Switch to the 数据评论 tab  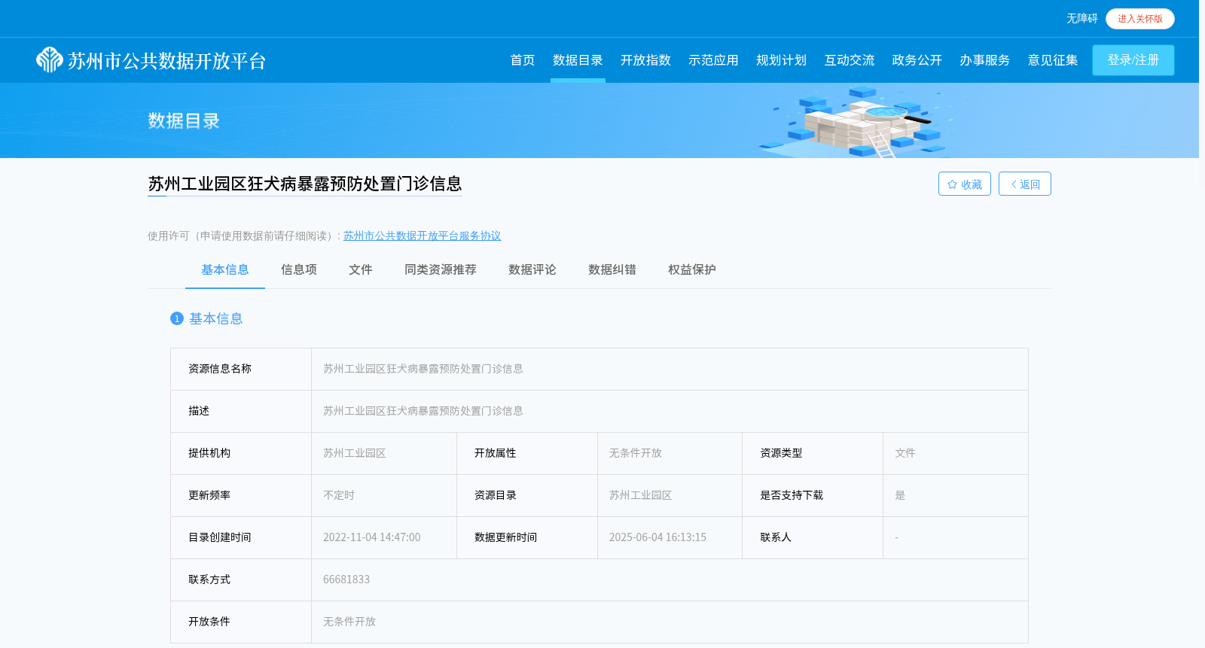[532, 269]
